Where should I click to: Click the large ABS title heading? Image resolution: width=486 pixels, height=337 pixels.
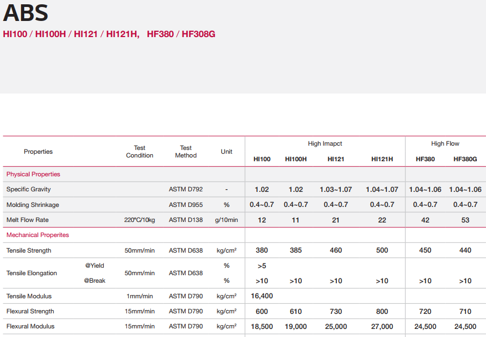[25, 13]
